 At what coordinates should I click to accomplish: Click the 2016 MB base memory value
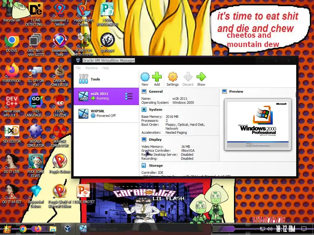click(172, 117)
